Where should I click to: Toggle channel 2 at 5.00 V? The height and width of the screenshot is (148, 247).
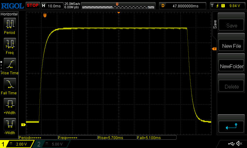click(51, 144)
